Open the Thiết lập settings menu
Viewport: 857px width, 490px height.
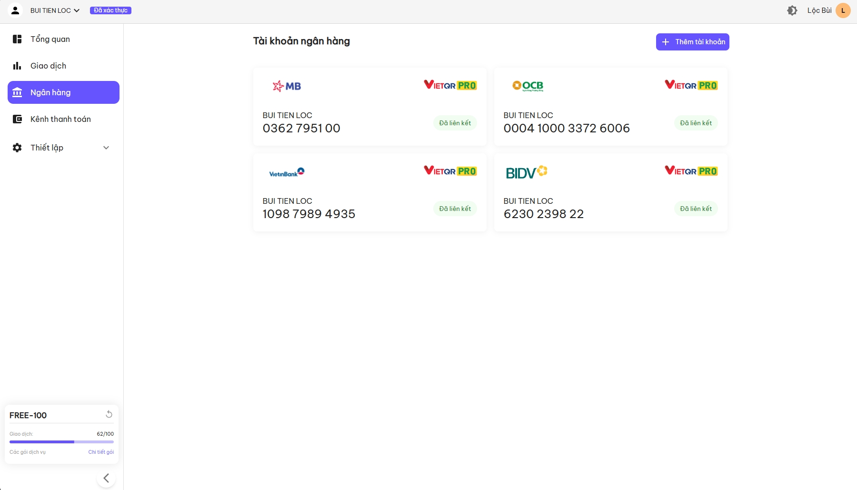click(63, 148)
